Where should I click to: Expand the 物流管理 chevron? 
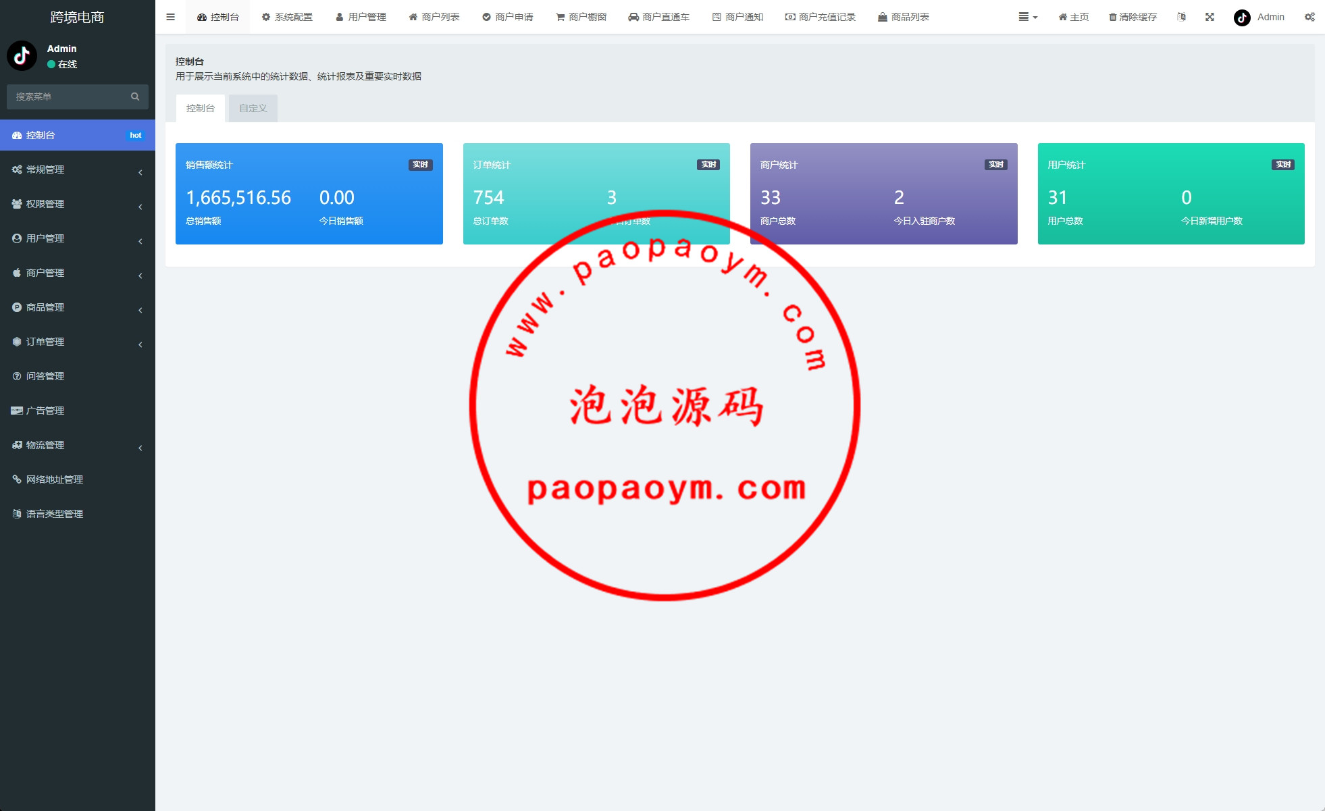pyautogui.click(x=140, y=448)
